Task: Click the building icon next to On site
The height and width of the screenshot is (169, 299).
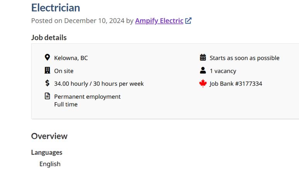Action: [x=47, y=70]
